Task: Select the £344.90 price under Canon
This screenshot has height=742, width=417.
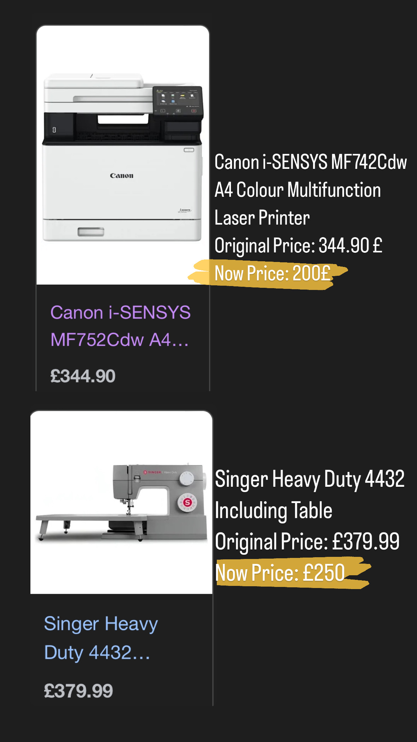Action: coord(83,376)
